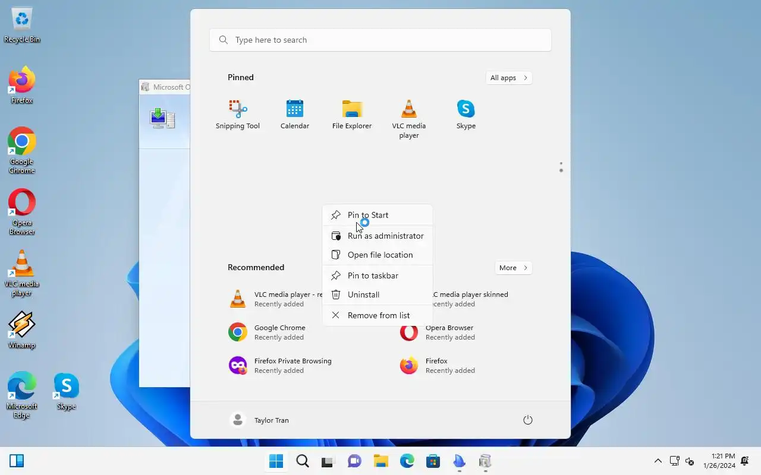This screenshot has height=475, width=761.
Task: Open notification center bell
Action: [745, 461]
